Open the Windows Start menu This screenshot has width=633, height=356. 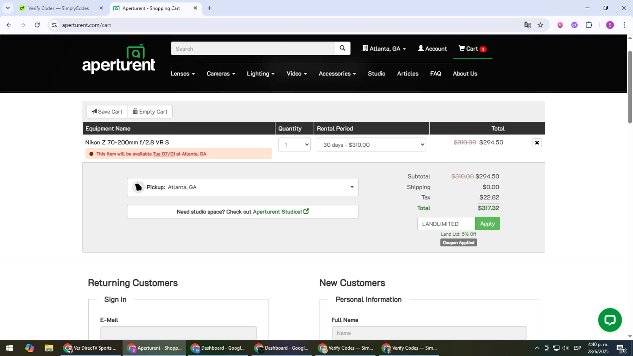[x=9, y=348]
